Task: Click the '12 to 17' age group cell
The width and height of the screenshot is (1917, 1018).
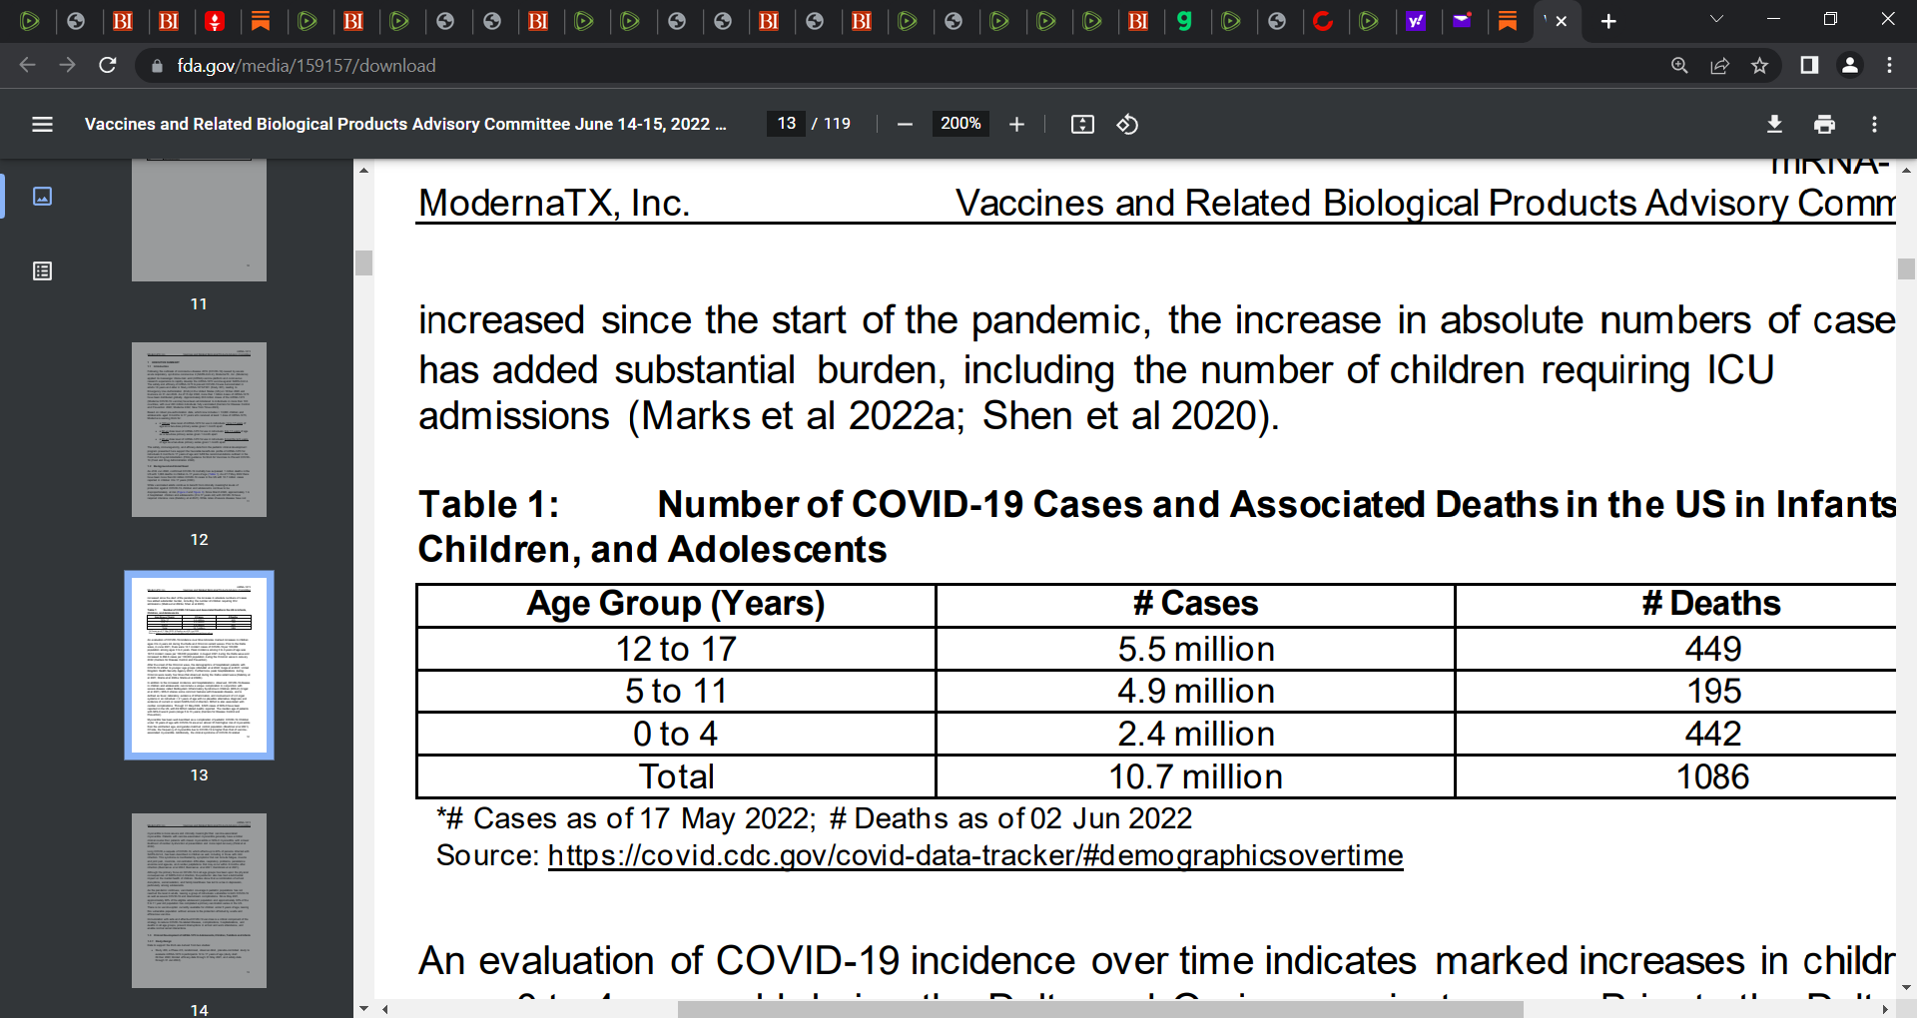Action: tap(676, 649)
